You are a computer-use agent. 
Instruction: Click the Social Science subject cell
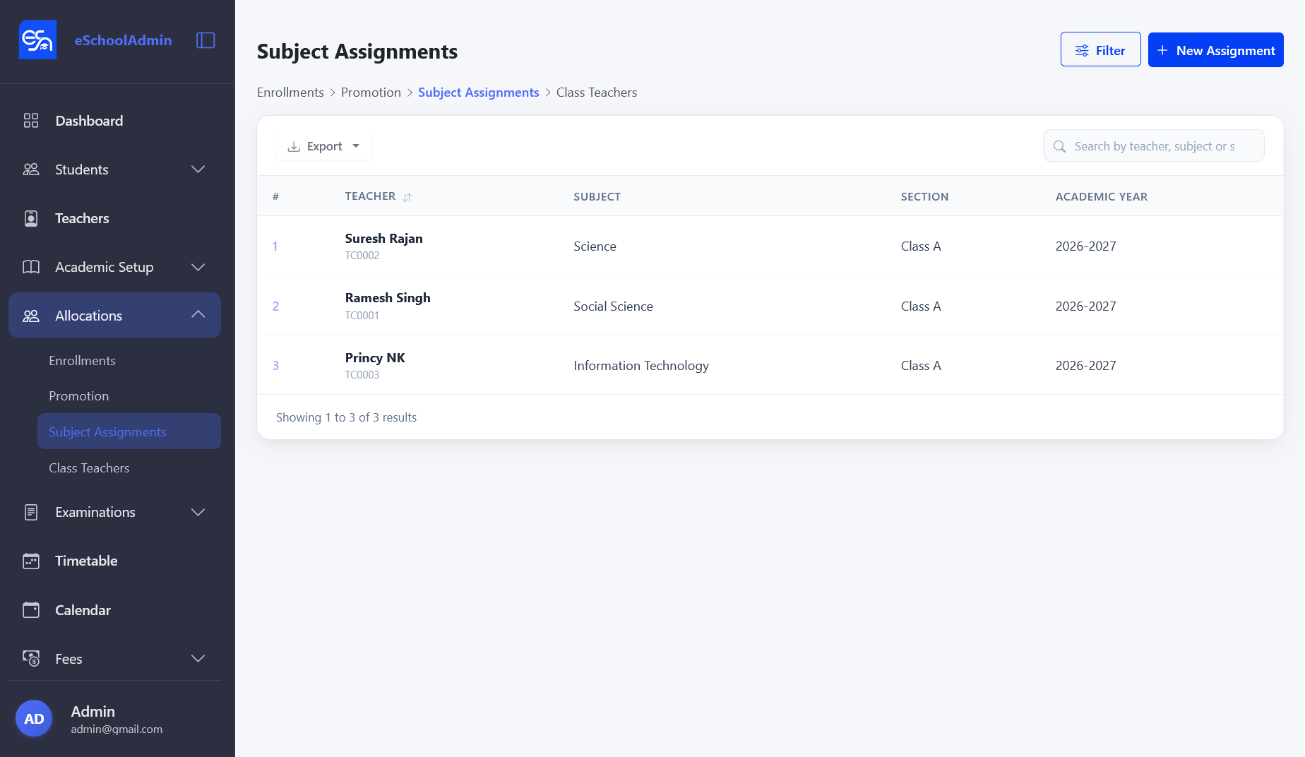[613, 306]
